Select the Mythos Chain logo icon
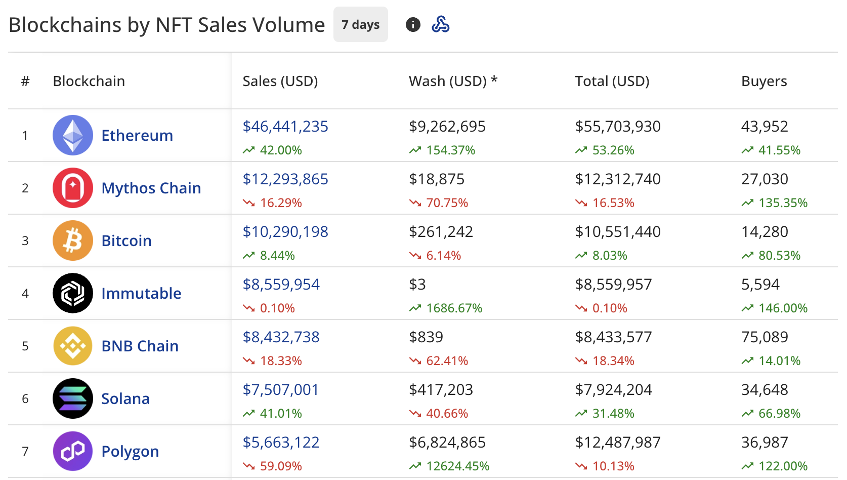The height and width of the screenshot is (480, 847). [x=72, y=188]
